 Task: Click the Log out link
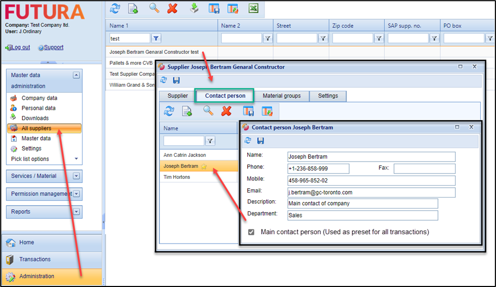20,48
